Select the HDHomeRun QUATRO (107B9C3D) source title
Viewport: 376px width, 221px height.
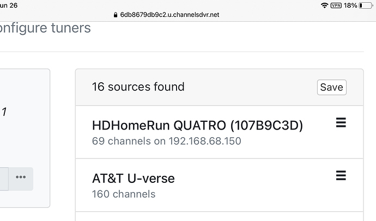click(197, 126)
